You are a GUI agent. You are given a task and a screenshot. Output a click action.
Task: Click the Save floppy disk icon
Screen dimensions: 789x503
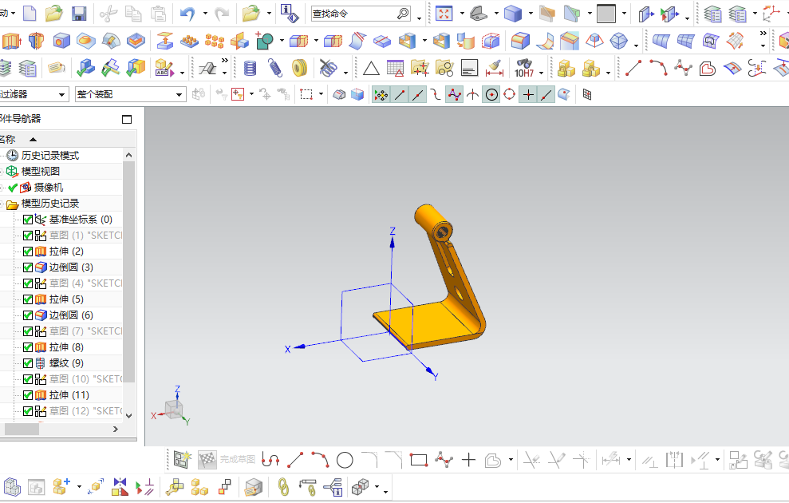point(79,14)
